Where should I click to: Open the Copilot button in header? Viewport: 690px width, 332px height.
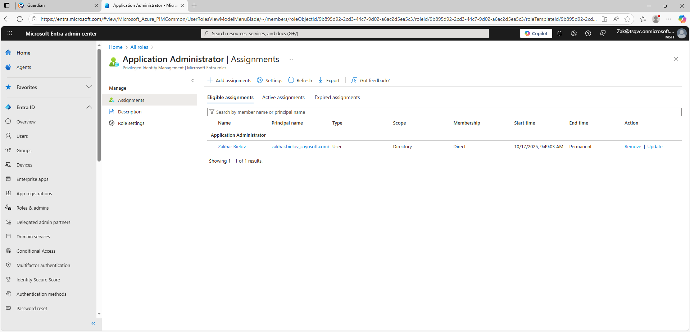click(536, 33)
